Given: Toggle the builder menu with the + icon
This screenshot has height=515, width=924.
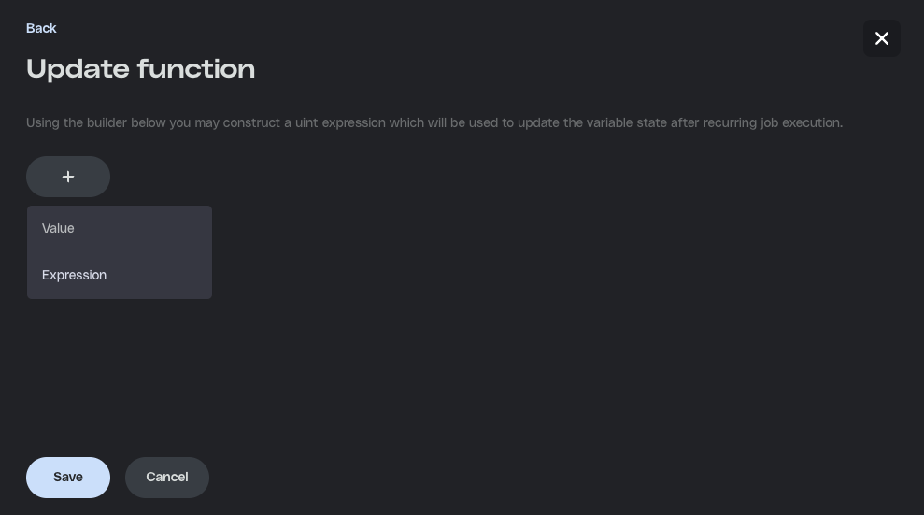Looking at the screenshot, I should (x=68, y=177).
